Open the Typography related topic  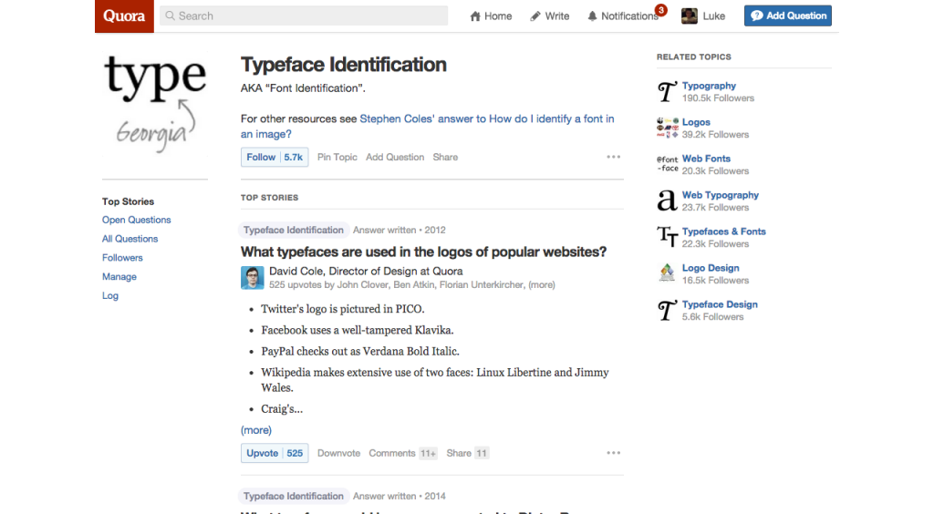[709, 86]
